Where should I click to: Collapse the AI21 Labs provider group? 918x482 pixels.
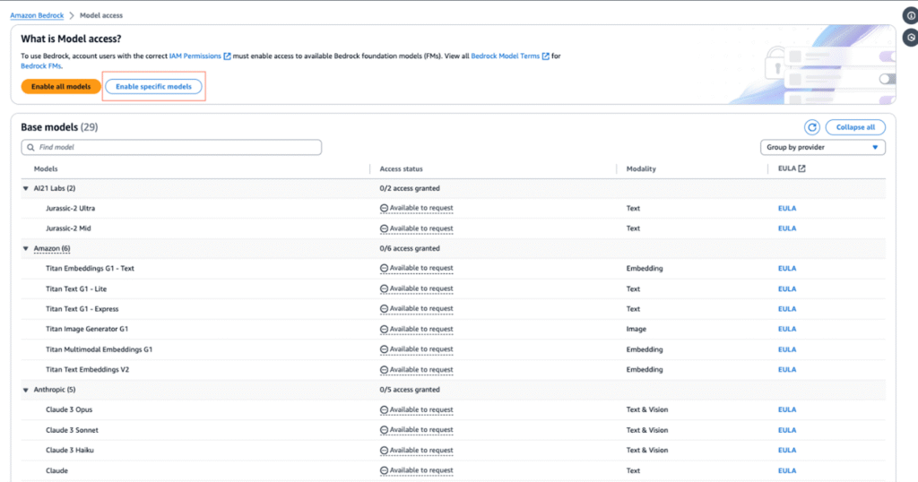(25, 188)
